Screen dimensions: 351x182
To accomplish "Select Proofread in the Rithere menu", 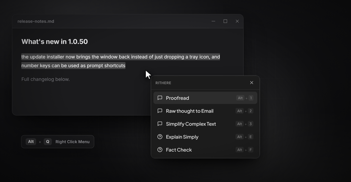I will [205, 98].
